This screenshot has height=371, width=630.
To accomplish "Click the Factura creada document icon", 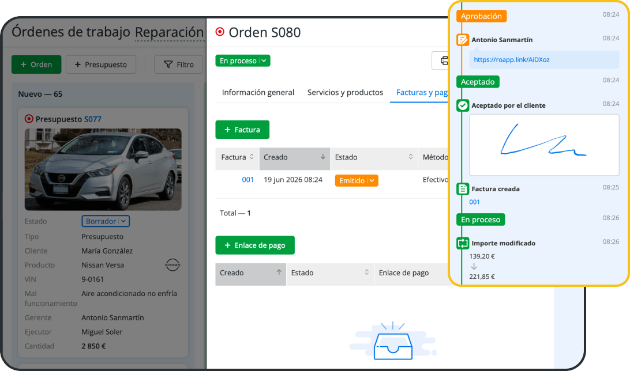I will tap(463, 189).
